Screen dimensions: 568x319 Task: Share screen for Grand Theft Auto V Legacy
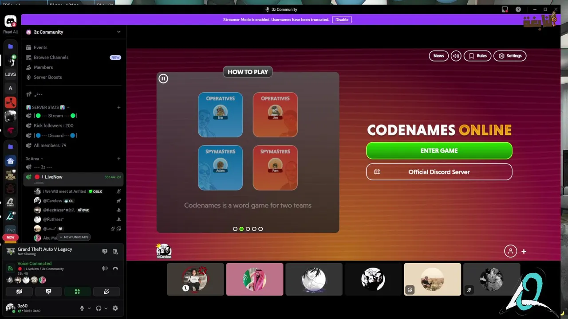pyautogui.click(x=105, y=251)
